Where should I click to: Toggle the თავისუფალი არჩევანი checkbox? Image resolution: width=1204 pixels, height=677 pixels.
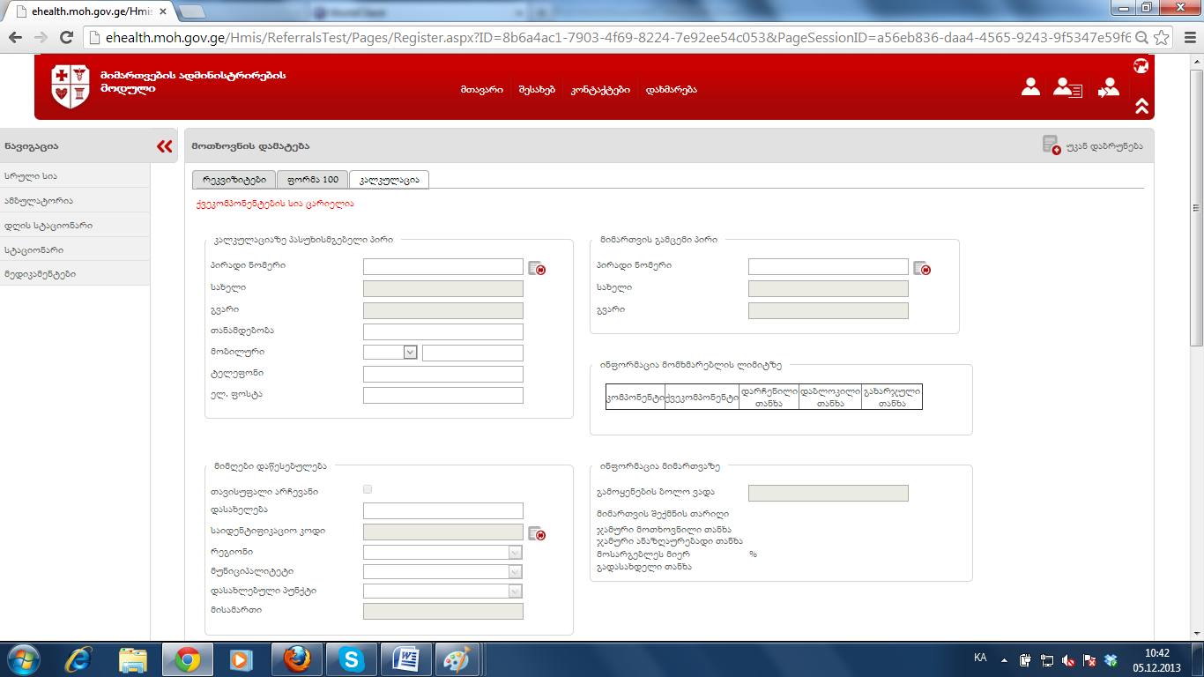click(368, 489)
